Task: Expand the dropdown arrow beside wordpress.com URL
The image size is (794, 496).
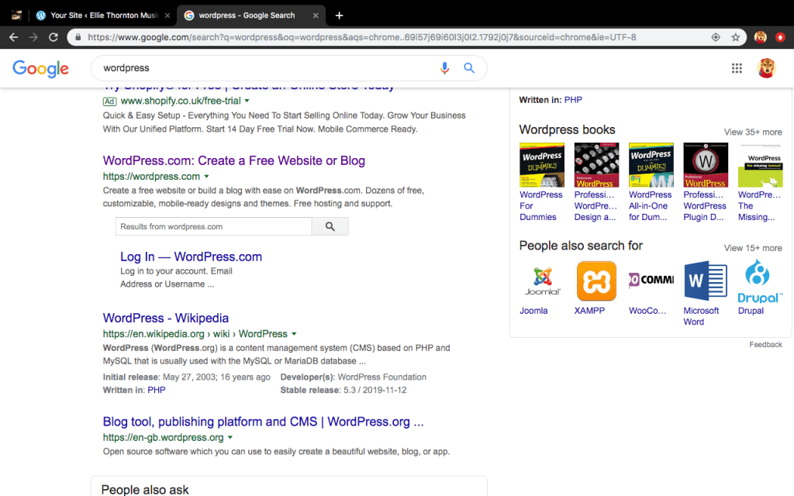Action: 207,177
